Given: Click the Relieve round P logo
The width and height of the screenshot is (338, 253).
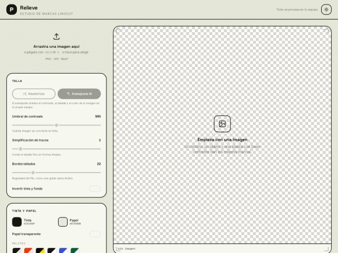Looking at the screenshot, I should (x=11, y=10).
